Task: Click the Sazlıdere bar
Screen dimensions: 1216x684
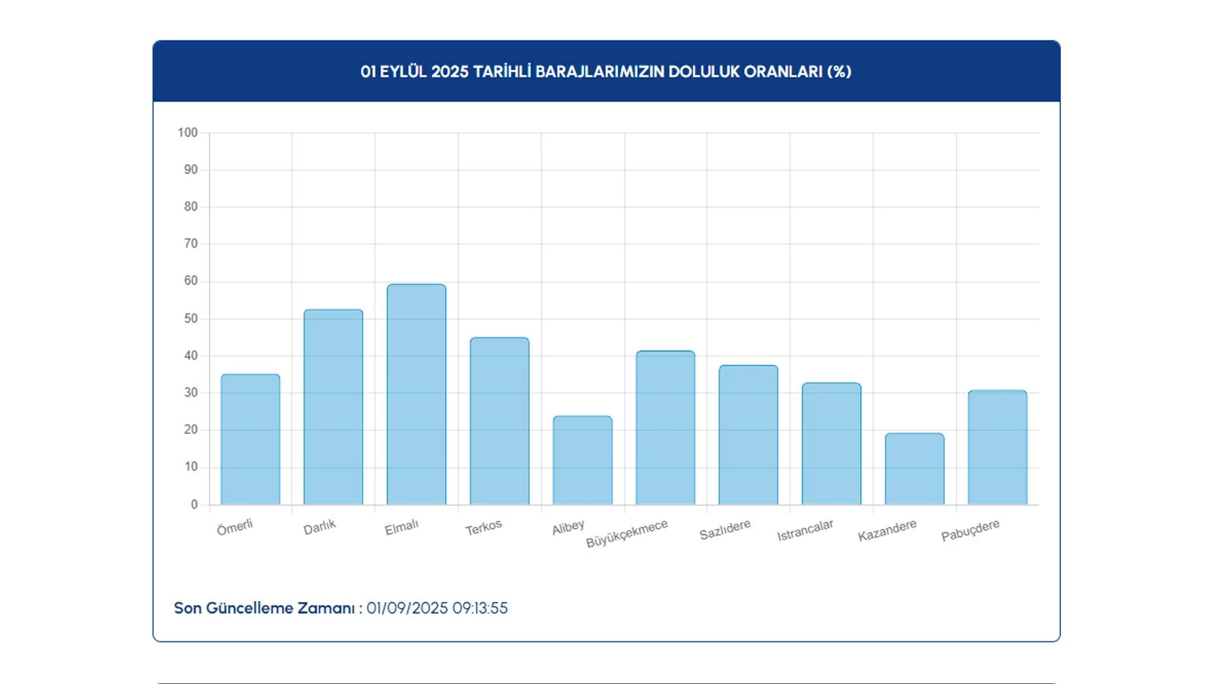Action: click(x=748, y=435)
